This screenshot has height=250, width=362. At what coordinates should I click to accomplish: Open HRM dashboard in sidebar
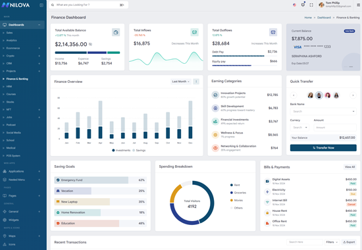point(9,86)
